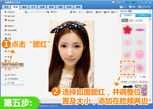Go to previous materials page arrow
Viewport: 153px width, 109px height.
128,77
